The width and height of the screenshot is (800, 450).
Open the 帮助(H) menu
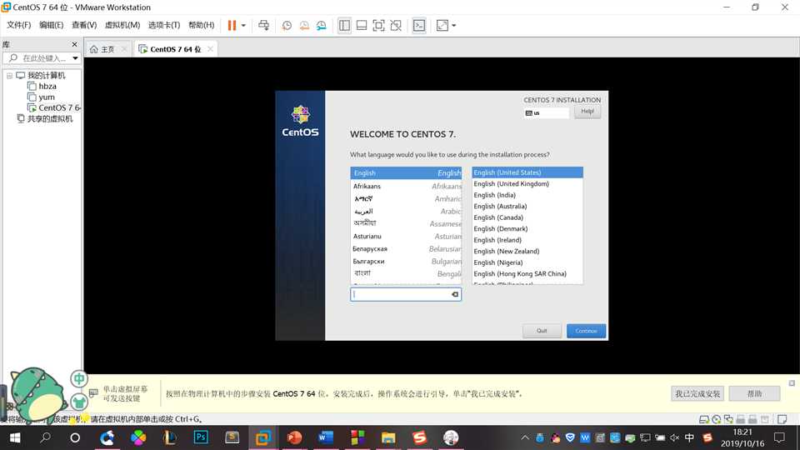click(202, 25)
